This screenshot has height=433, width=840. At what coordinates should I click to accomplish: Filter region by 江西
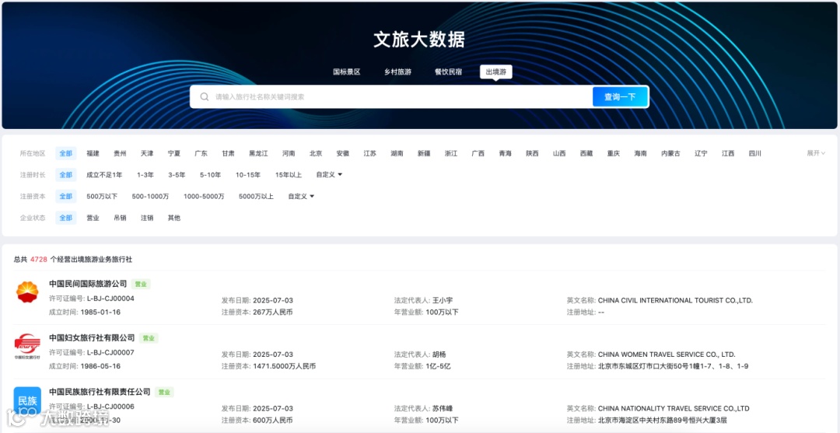[728, 153]
